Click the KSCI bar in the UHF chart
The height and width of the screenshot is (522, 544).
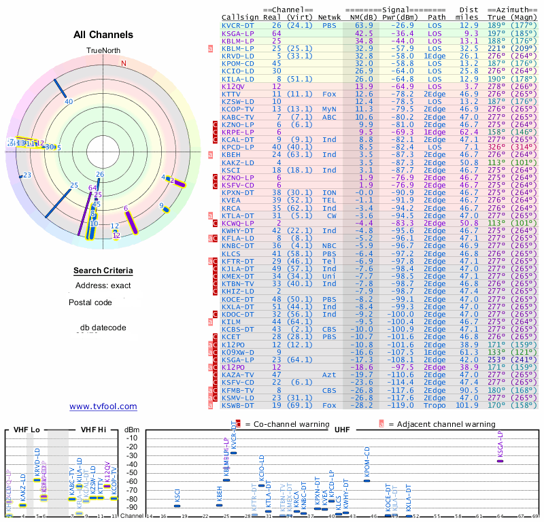[x=177, y=506]
